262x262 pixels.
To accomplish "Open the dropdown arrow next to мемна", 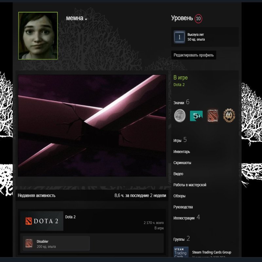I will [86, 20].
